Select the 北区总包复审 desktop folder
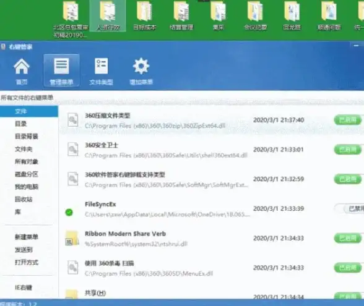The image size is (364, 306). click(71, 20)
